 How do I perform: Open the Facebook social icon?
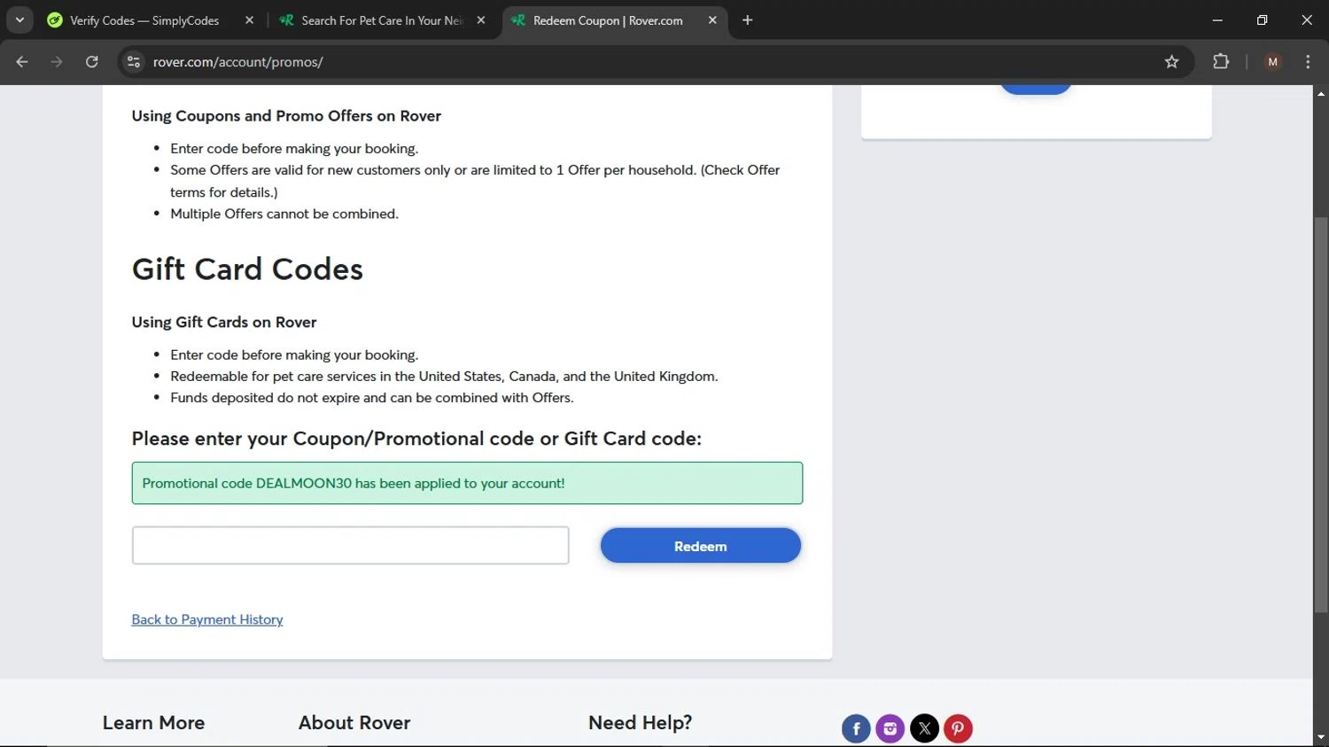tap(856, 728)
